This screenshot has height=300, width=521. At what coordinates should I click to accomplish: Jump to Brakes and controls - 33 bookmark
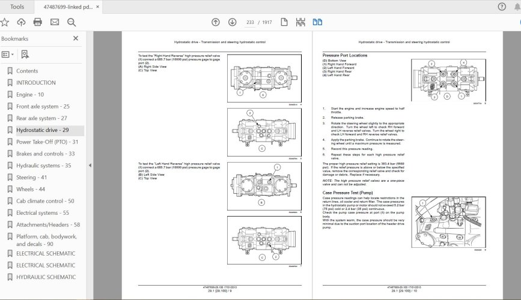click(46, 154)
